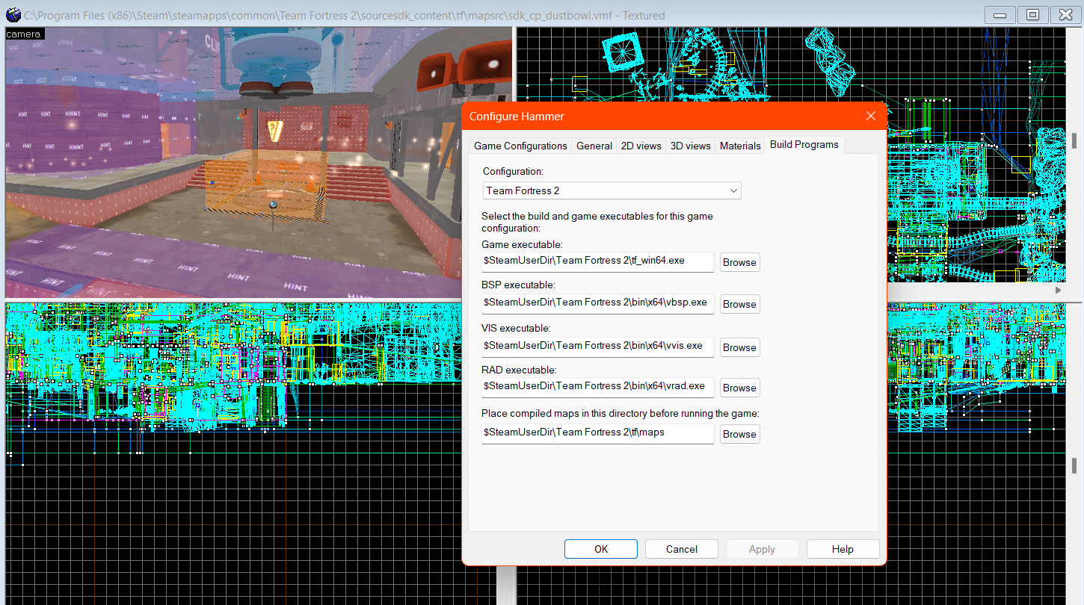1084x605 pixels.
Task: Open the 3D views tab
Action: point(690,146)
